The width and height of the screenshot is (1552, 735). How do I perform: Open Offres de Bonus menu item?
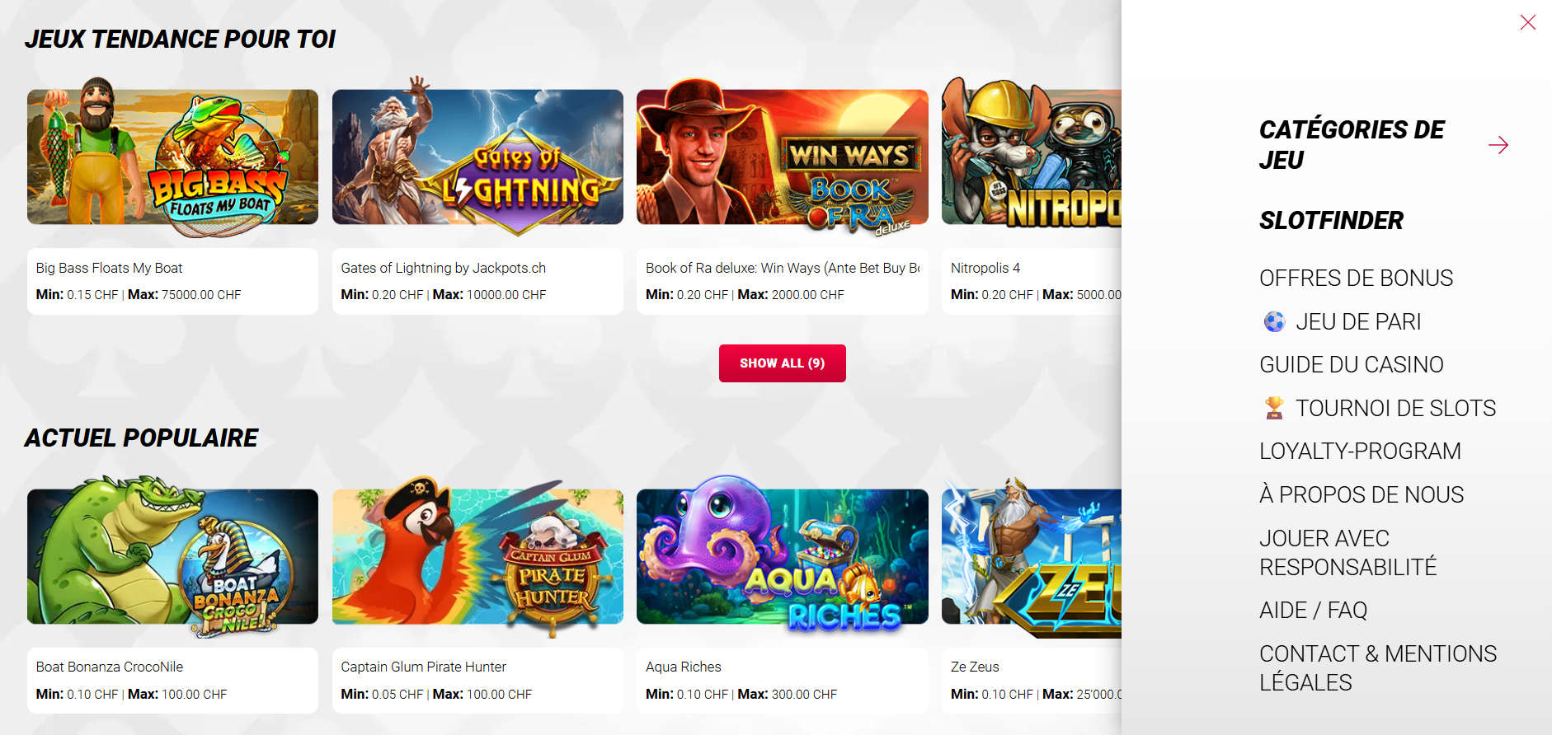pos(1356,279)
